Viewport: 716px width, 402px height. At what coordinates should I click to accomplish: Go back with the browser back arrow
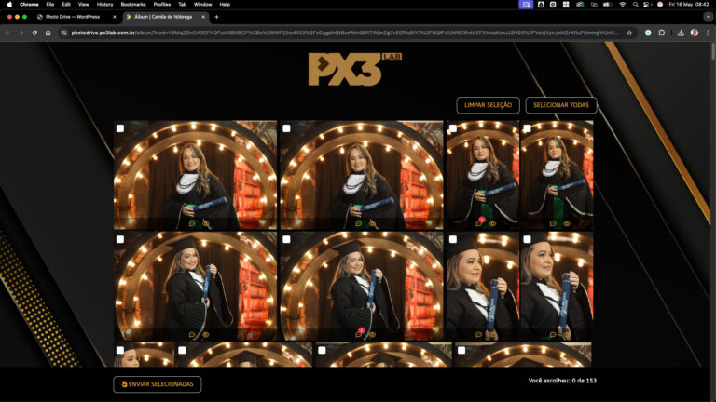(7, 33)
